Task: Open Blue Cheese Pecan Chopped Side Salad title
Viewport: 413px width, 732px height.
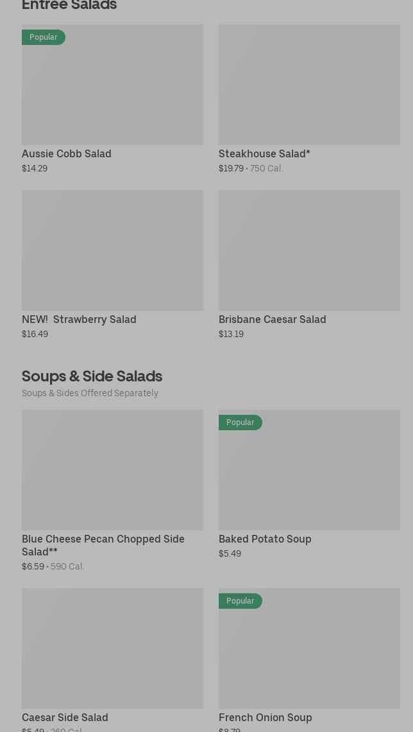Action: [x=103, y=545]
